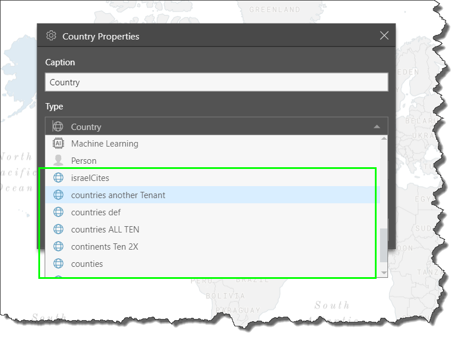Click the Person silhouette icon in list
This screenshot has width=459, height=339.
coord(58,161)
